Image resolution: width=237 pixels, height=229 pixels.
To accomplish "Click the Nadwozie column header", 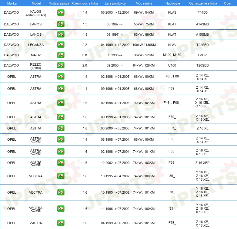I will pos(173,3).
